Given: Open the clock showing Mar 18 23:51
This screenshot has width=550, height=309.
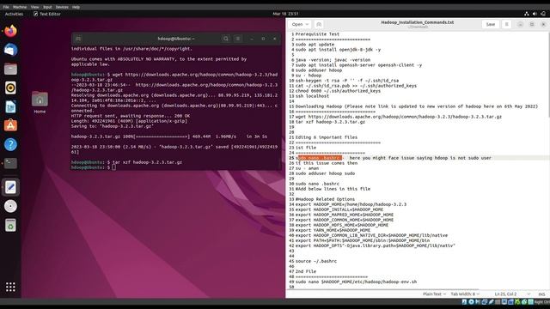Looking at the screenshot, I should pos(285,14).
